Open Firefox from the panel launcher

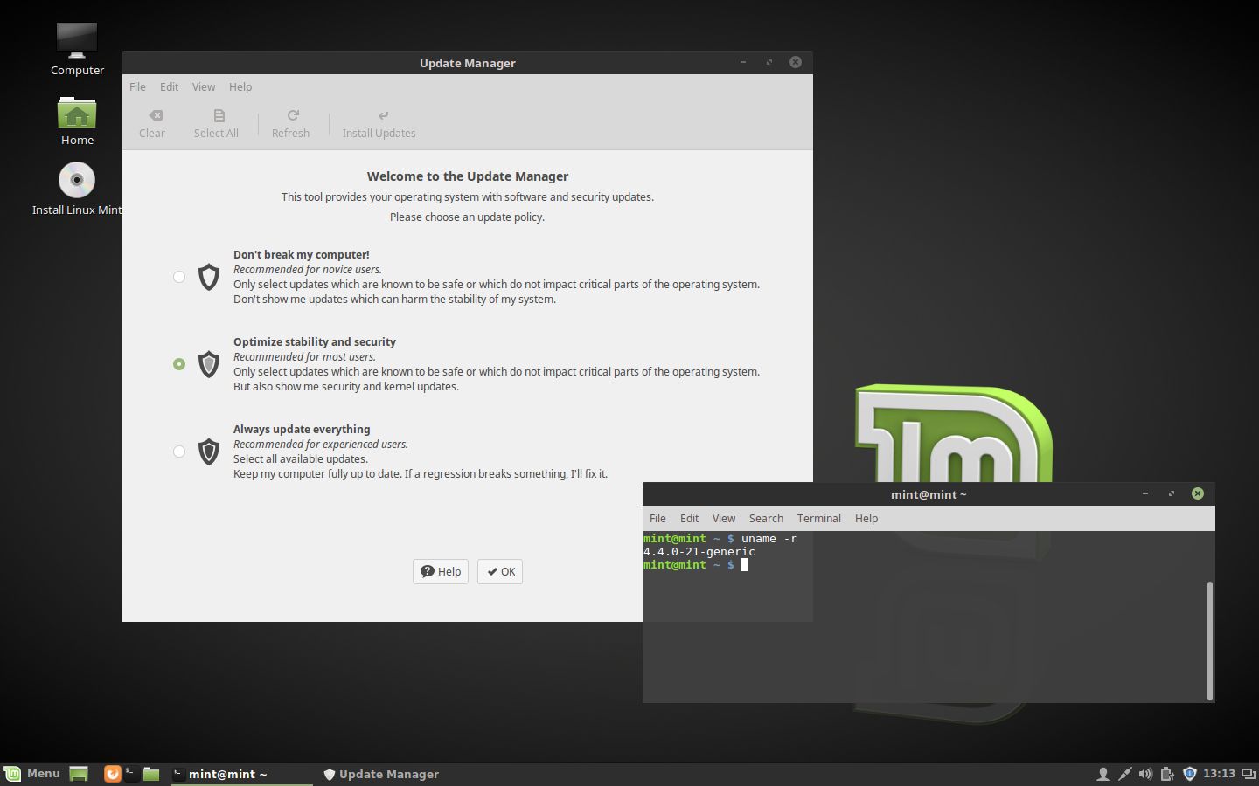point(112,774)
